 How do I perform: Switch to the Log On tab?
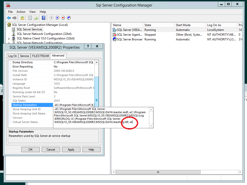pos(13,56)
